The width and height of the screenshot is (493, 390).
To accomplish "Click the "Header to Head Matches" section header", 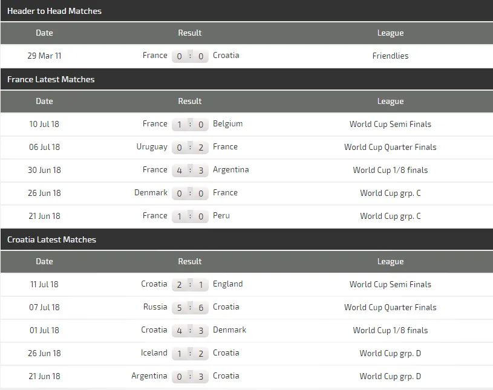I will tap(54, 11).
